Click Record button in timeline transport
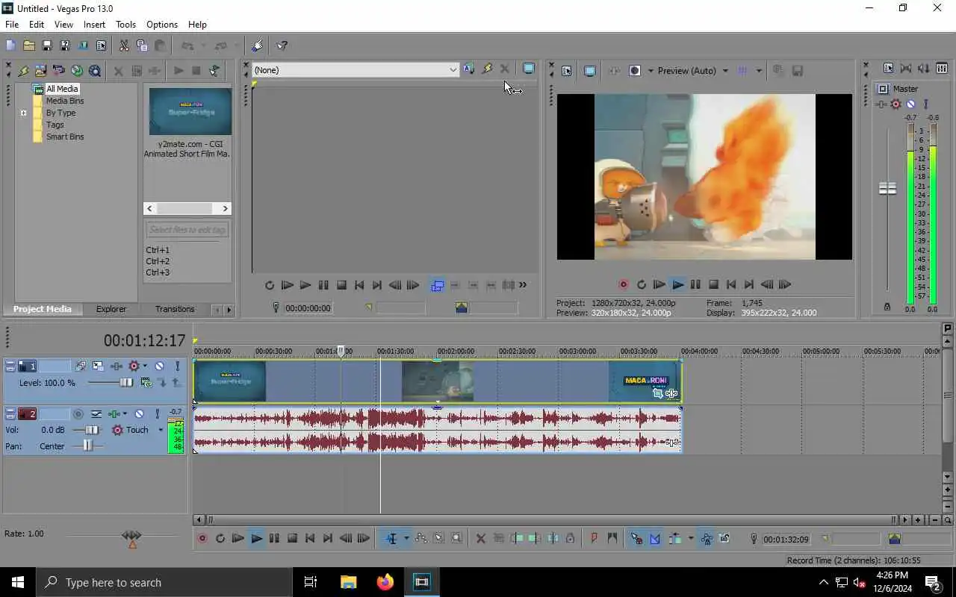Viewport: 956px width, 597px height. tap(202, 538)
